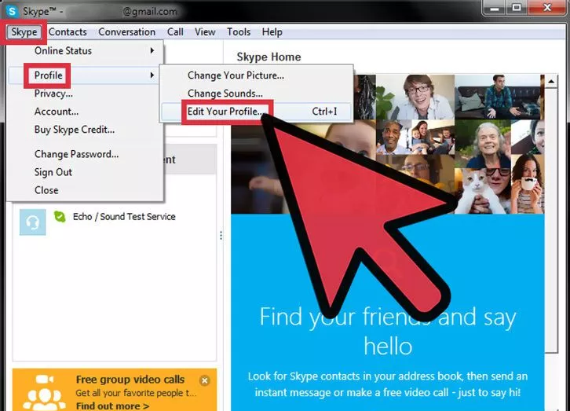Click Close in Skype menu
The height and width of the screenshot is (411, 570).
pyautogui.click(x=85, y=190)
